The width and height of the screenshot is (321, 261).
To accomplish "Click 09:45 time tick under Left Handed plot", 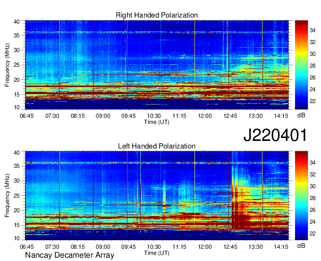I will (x=128, y=247).
